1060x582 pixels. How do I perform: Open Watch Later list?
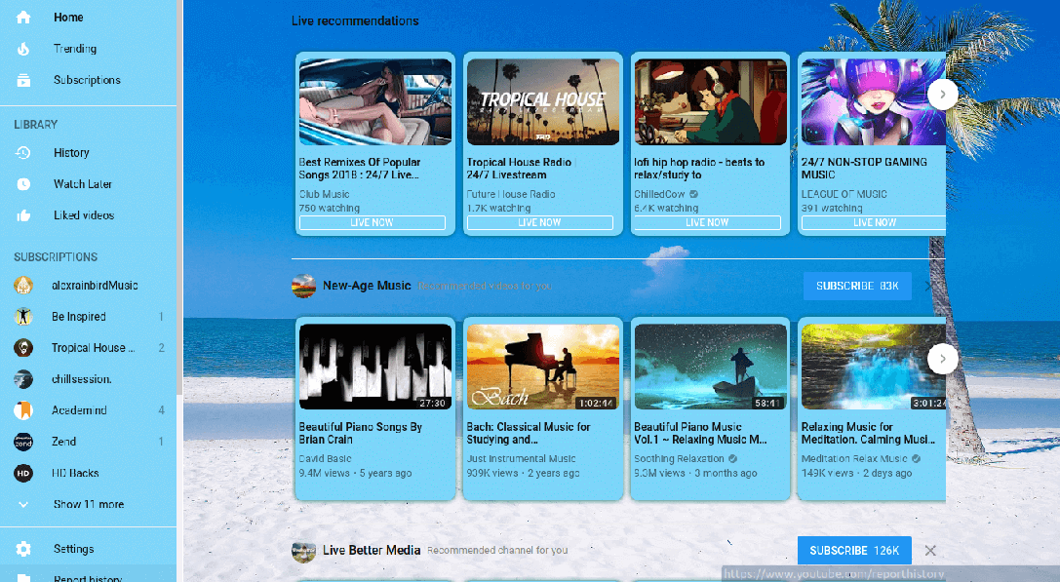(x=88, y=184)
